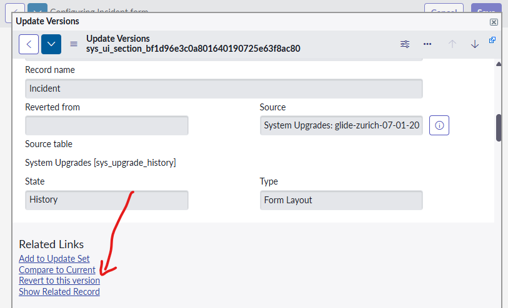
Task: Follow the Show Related Record link
Action: 59,292
